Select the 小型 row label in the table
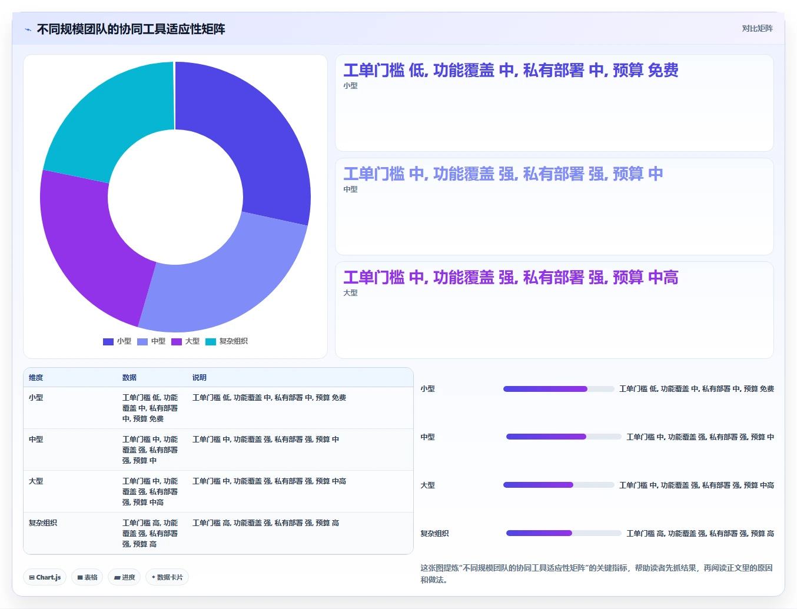 [36, 398]
